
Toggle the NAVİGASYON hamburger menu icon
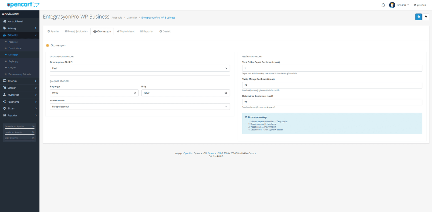[x=3, y=14]
